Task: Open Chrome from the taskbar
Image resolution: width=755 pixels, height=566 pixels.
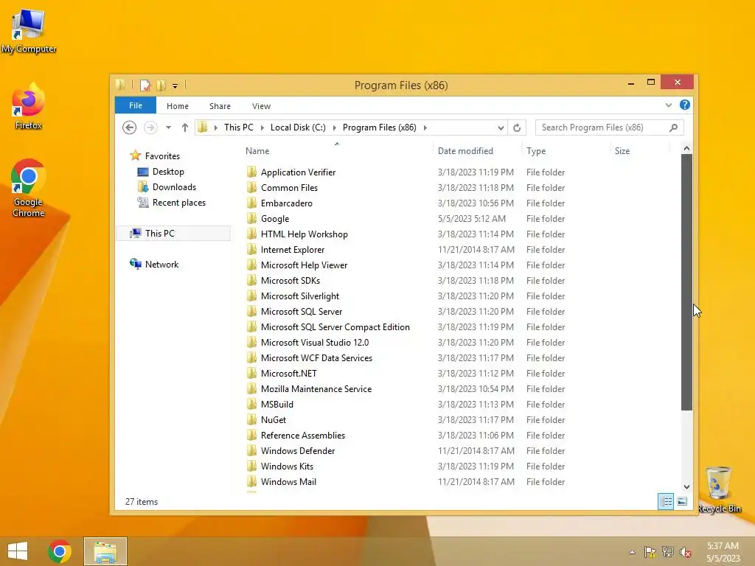Action: [60, 551]
